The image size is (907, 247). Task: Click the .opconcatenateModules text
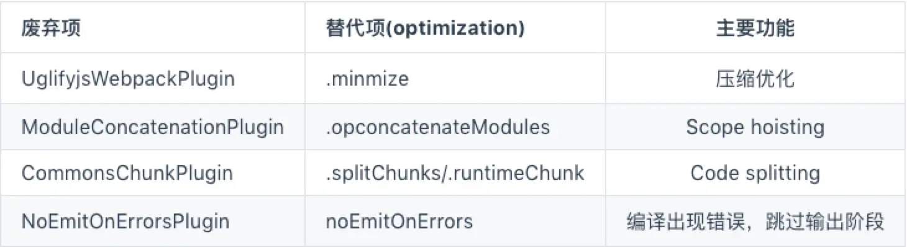pyautogui.click(x=438, y=127)
